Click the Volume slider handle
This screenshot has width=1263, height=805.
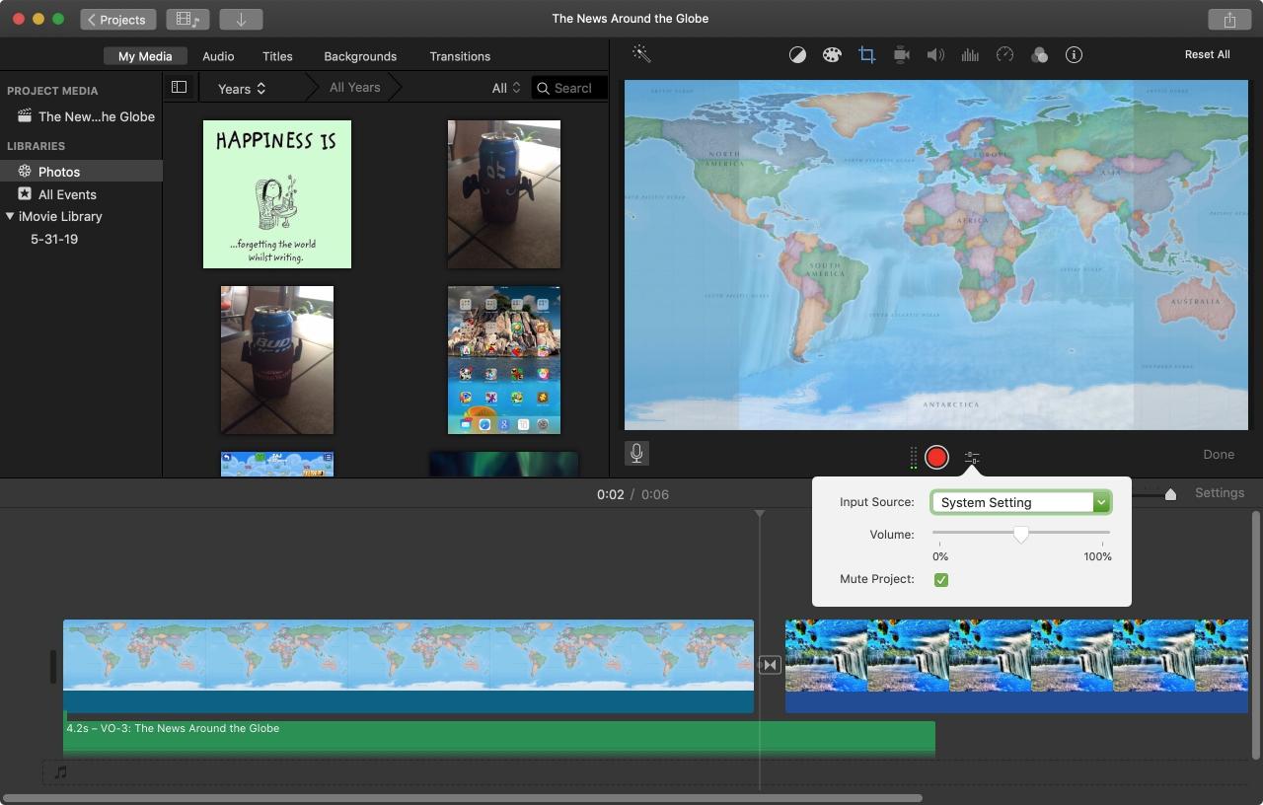tap(1021, 534)
